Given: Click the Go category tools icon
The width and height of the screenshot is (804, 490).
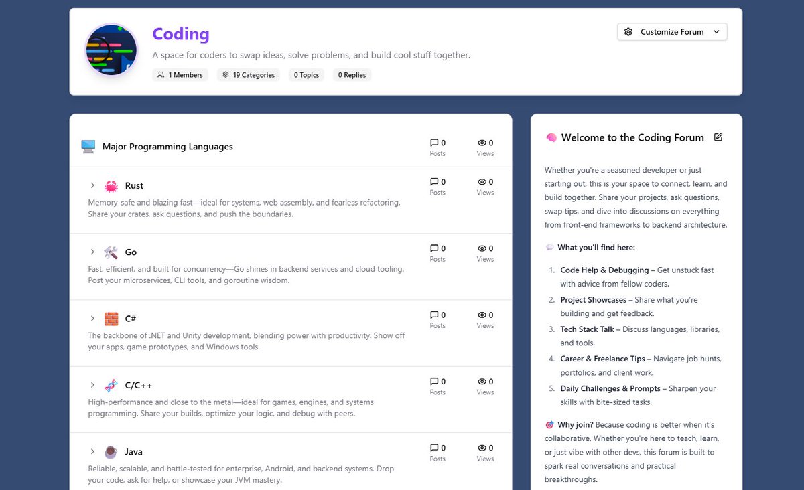Looking at the screenshot, I should point(110,252).
